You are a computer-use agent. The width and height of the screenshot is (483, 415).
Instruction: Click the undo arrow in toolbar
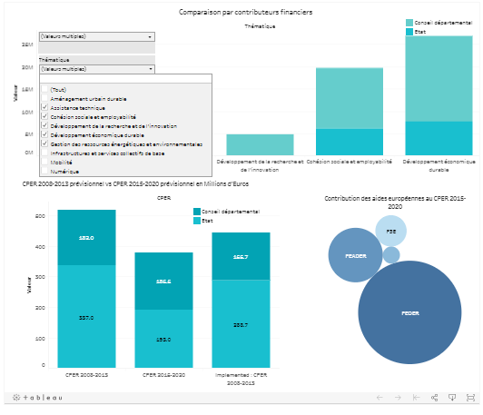379,398
